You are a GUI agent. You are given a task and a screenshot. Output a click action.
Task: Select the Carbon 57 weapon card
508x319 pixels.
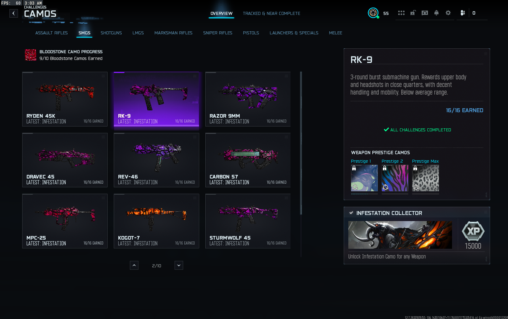(x=248, y=160)
